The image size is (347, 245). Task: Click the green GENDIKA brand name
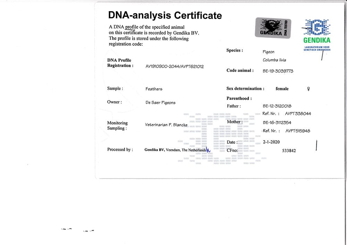click(316, 40)
